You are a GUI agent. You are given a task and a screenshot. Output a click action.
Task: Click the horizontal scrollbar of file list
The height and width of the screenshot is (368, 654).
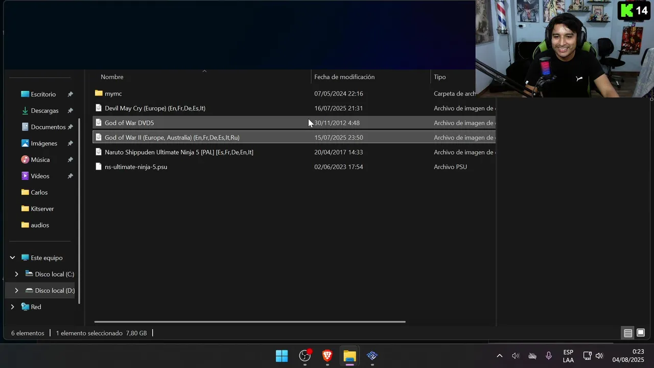coord(250,321)
